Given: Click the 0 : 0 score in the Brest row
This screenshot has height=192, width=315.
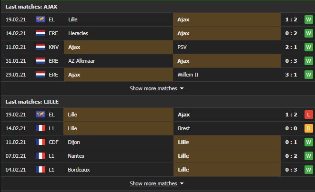Looking at the screenshot, I should click(x=291, y=128).
